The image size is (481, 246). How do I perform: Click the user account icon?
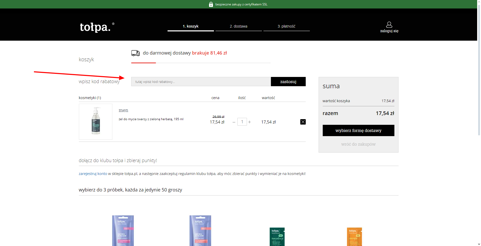[389, 25]
